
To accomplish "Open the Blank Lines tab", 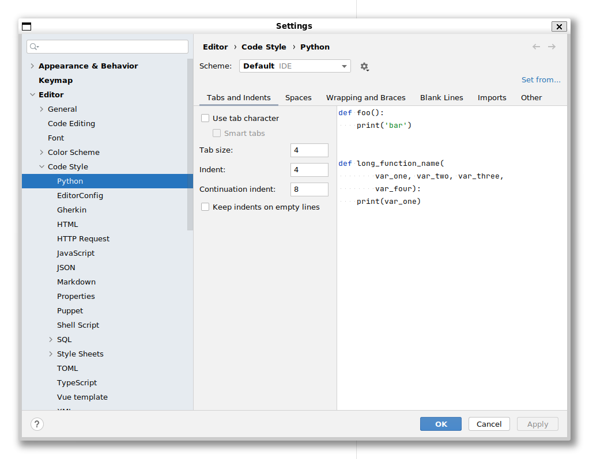I will (441, 97).
